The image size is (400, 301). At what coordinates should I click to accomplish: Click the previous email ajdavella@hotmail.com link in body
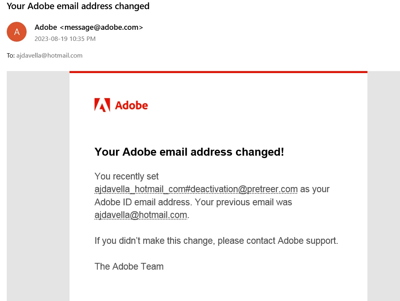[x=141, y=215]
